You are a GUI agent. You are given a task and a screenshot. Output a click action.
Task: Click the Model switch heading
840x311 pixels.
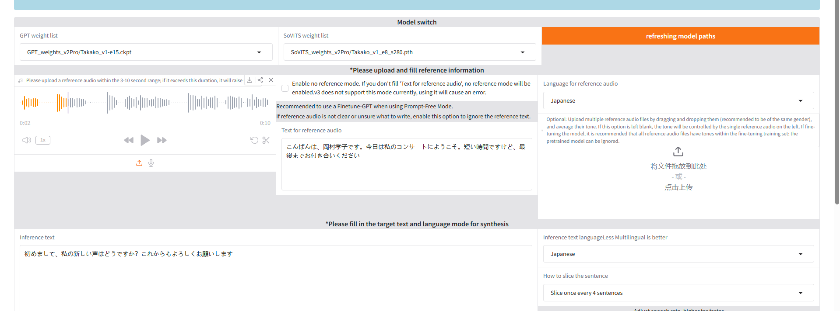(417, 22)
